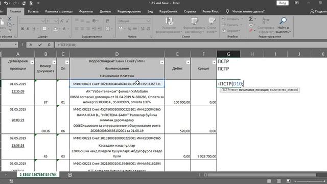Open filter dropdown on Дата/время column
327x184 pixels.
click(32, 62)
